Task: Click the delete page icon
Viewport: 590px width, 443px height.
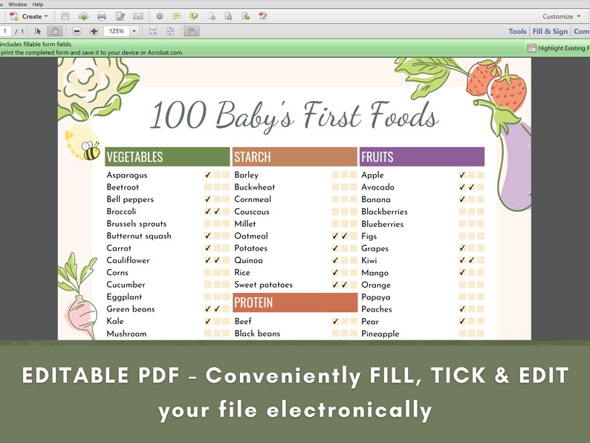Action: [x=212, y=16]
